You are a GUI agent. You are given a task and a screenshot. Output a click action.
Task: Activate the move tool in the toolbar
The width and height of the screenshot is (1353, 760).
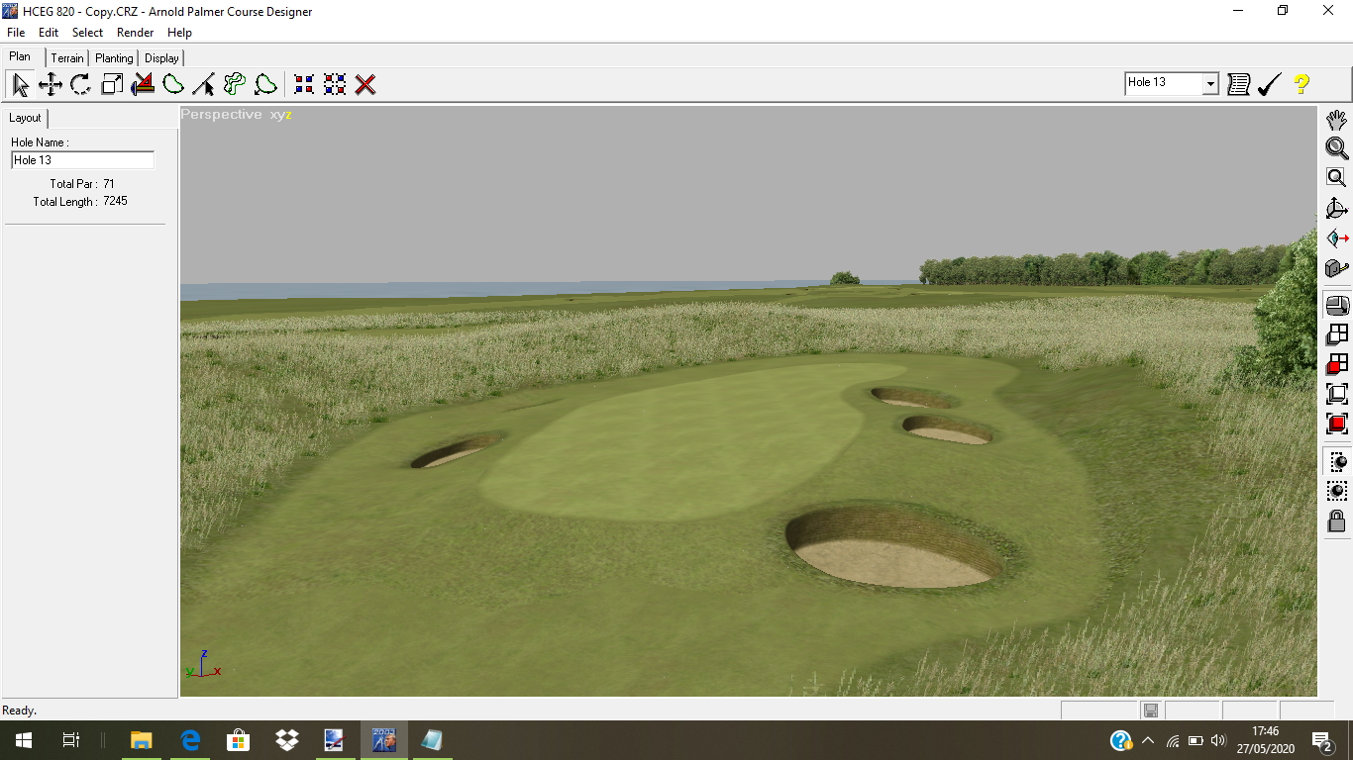click(50, 84)
